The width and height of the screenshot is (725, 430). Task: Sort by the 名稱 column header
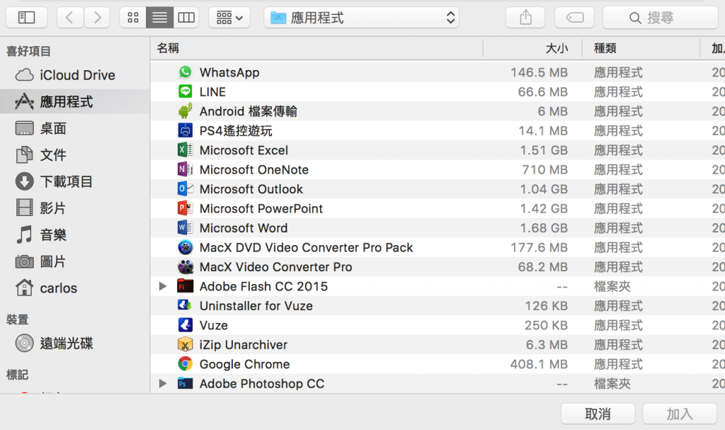[x=316, y=48]
